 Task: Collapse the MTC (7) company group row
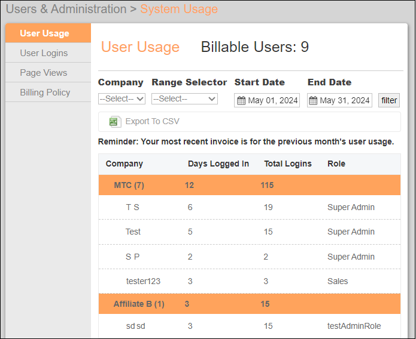(129, 185)
